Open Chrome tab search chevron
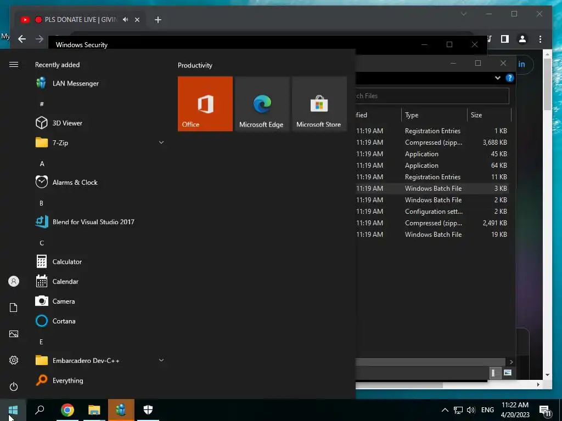Viewport: 562px width, 421px height. [x=463, y=14]
